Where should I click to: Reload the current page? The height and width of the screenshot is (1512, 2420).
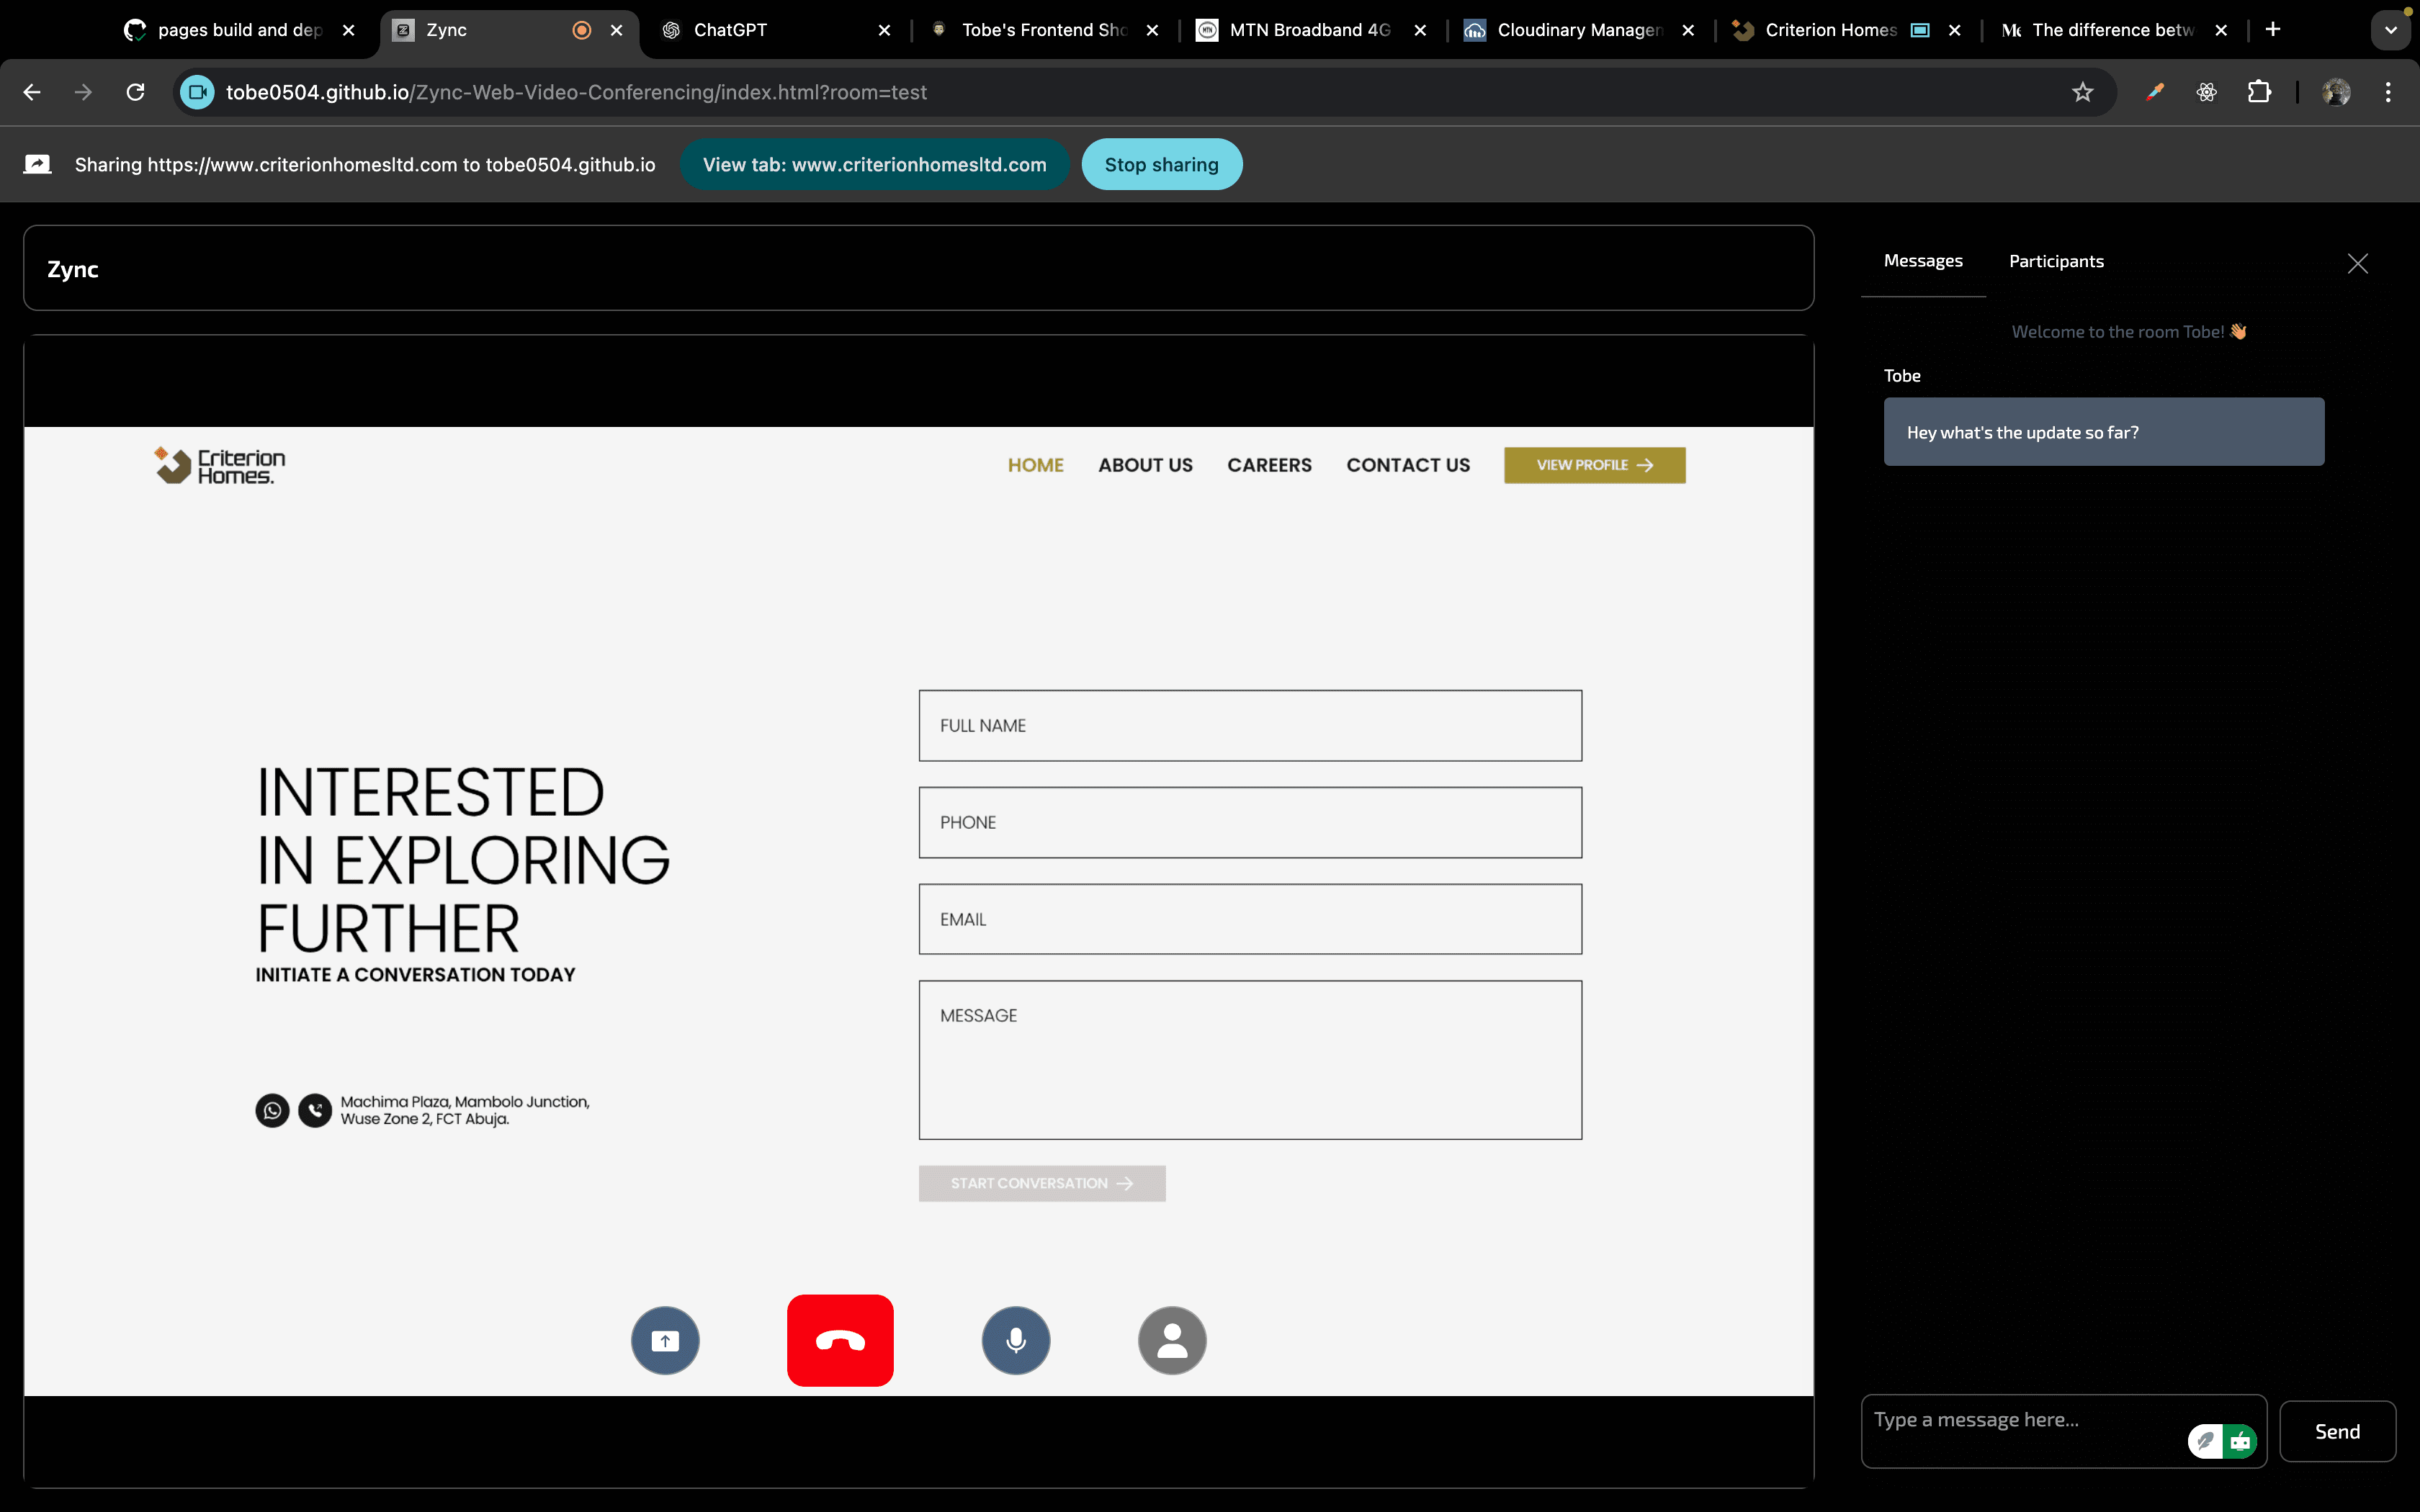pos(136,92)
